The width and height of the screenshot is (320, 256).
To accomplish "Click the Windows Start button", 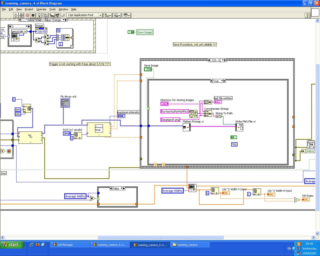I will [x=12, y=245].
